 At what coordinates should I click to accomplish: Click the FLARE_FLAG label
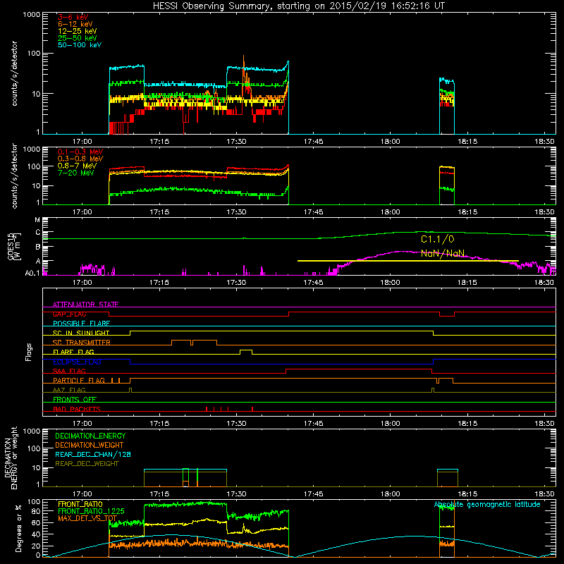pos(73,352)
